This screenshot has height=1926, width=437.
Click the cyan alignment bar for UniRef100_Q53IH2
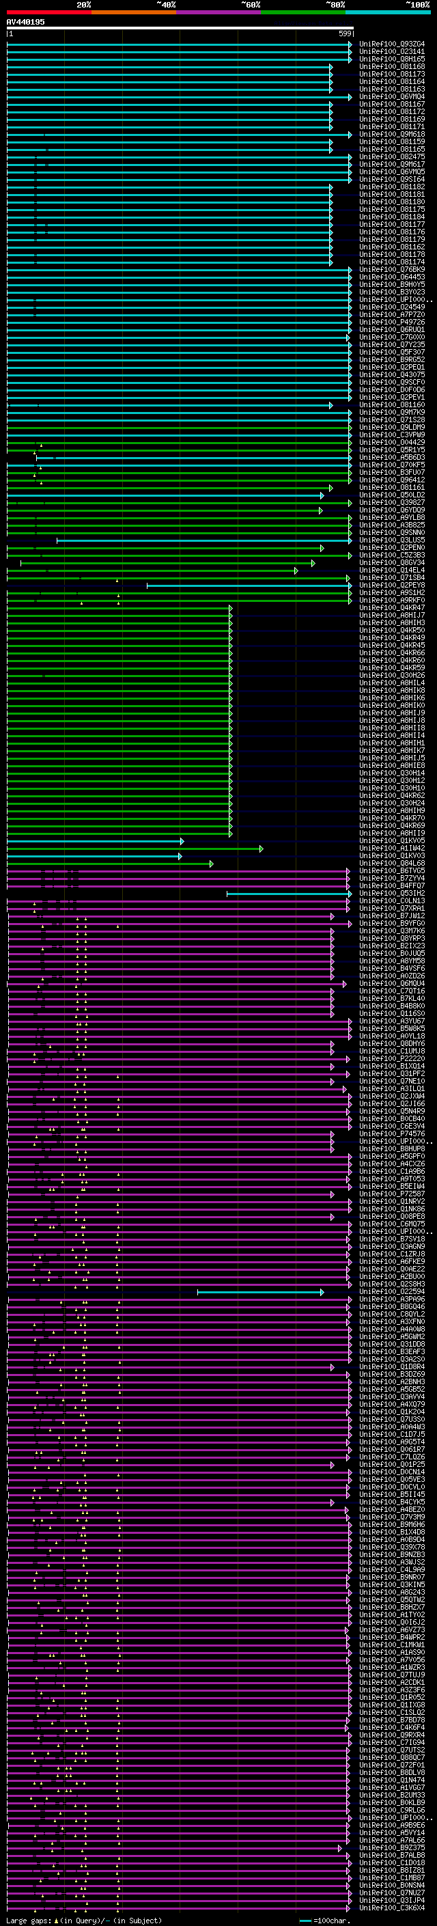coord(289,894)
